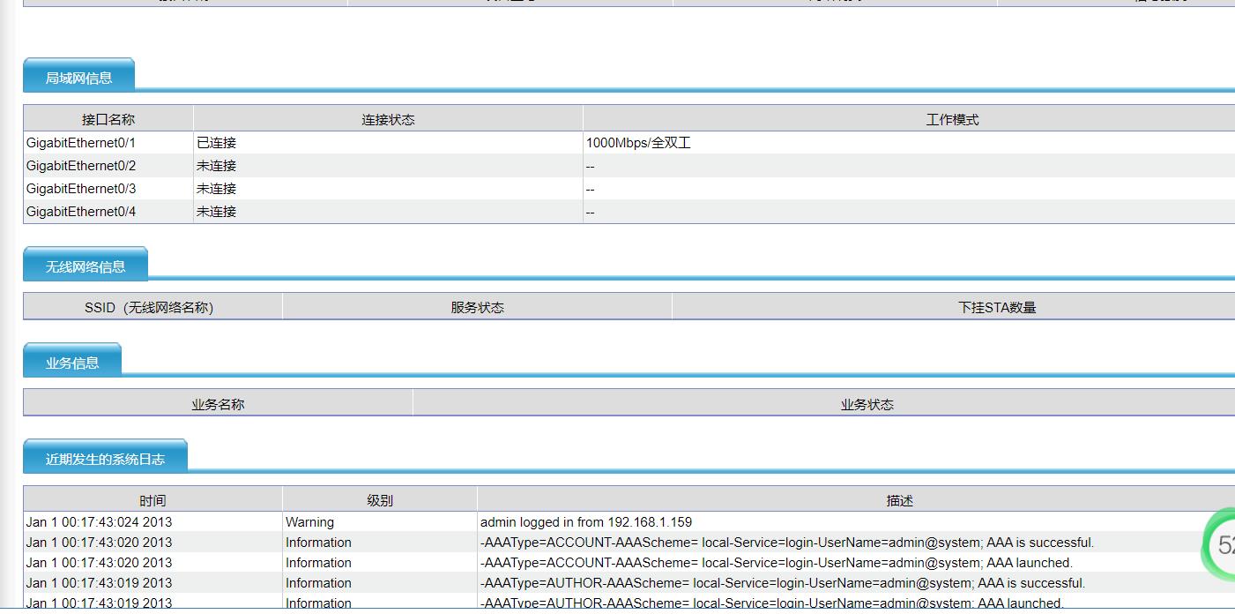The height and width of the screenshot is (614, 1235).
Task: Click the 业务名称 column header
Action: [x=218, y=404]
